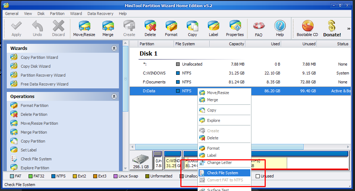355x191 pixels.
Task: Open the Data Recovery menu
Action: pos(100,14)
